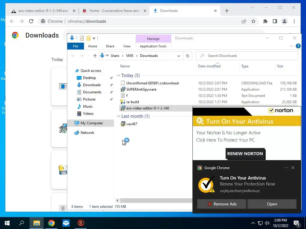Sort by the Type column header

click(245, 66)
